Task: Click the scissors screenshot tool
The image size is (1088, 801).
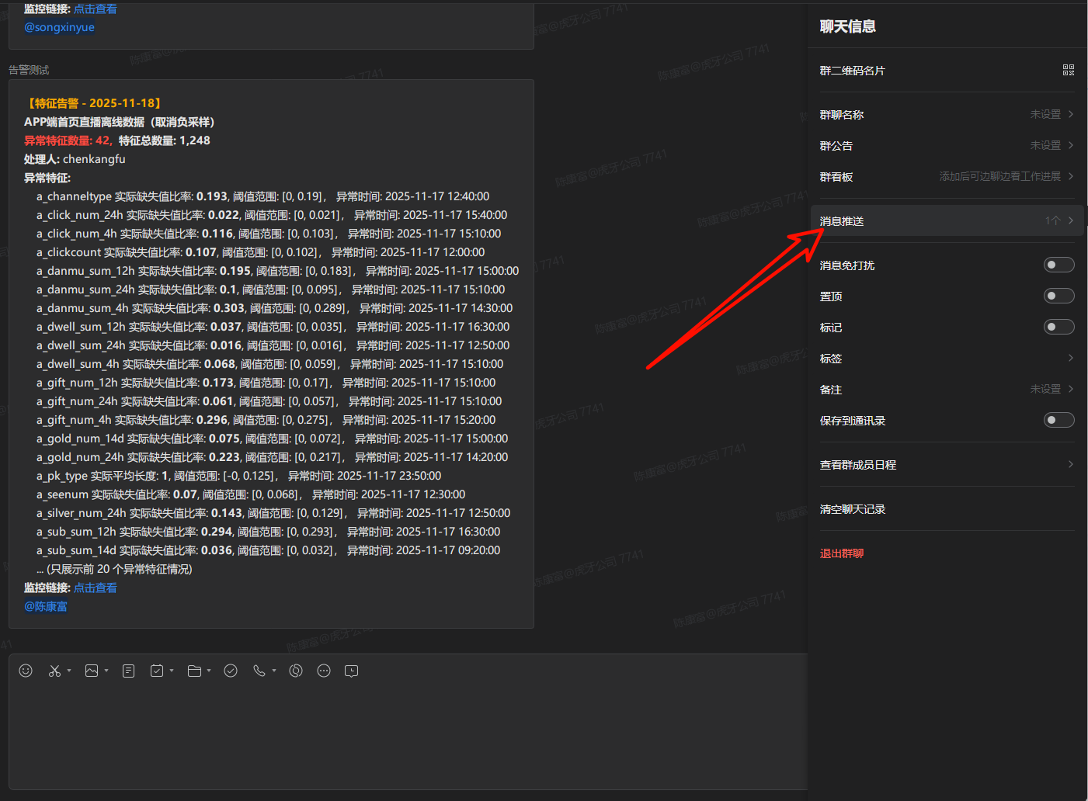Action: pos(54,671)
